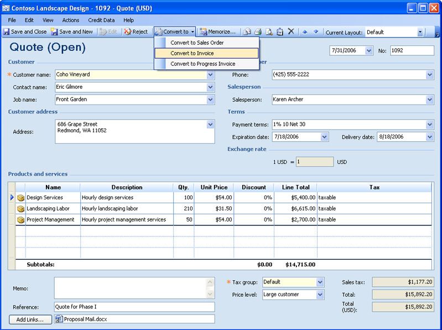Click the up arrow previous record icon
Screen dimensions: 442x330
[x=305, y=32]
